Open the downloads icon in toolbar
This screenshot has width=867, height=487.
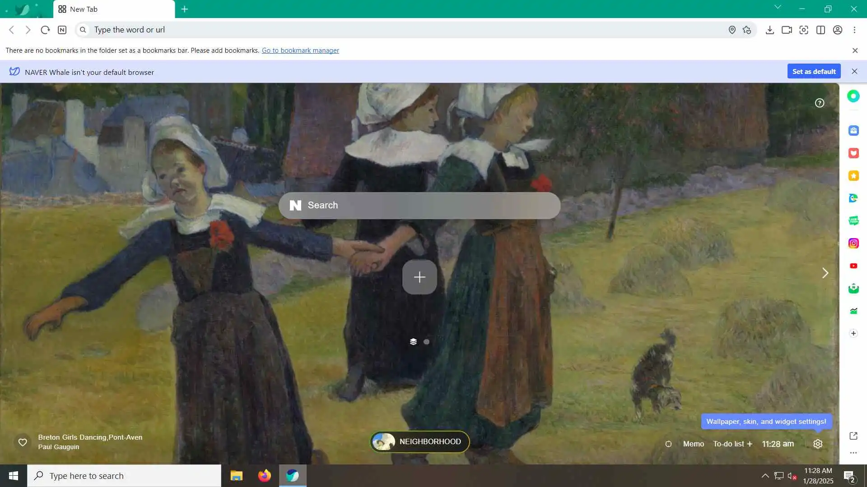coord(769,30)
